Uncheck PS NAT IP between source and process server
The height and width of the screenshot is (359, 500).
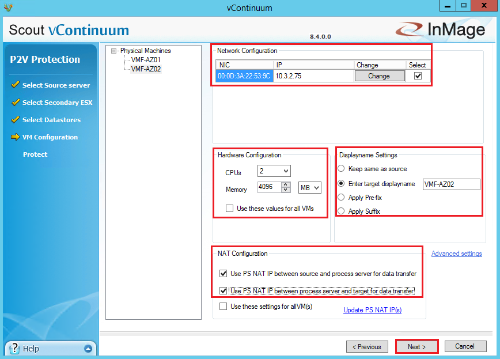(224, 274)
